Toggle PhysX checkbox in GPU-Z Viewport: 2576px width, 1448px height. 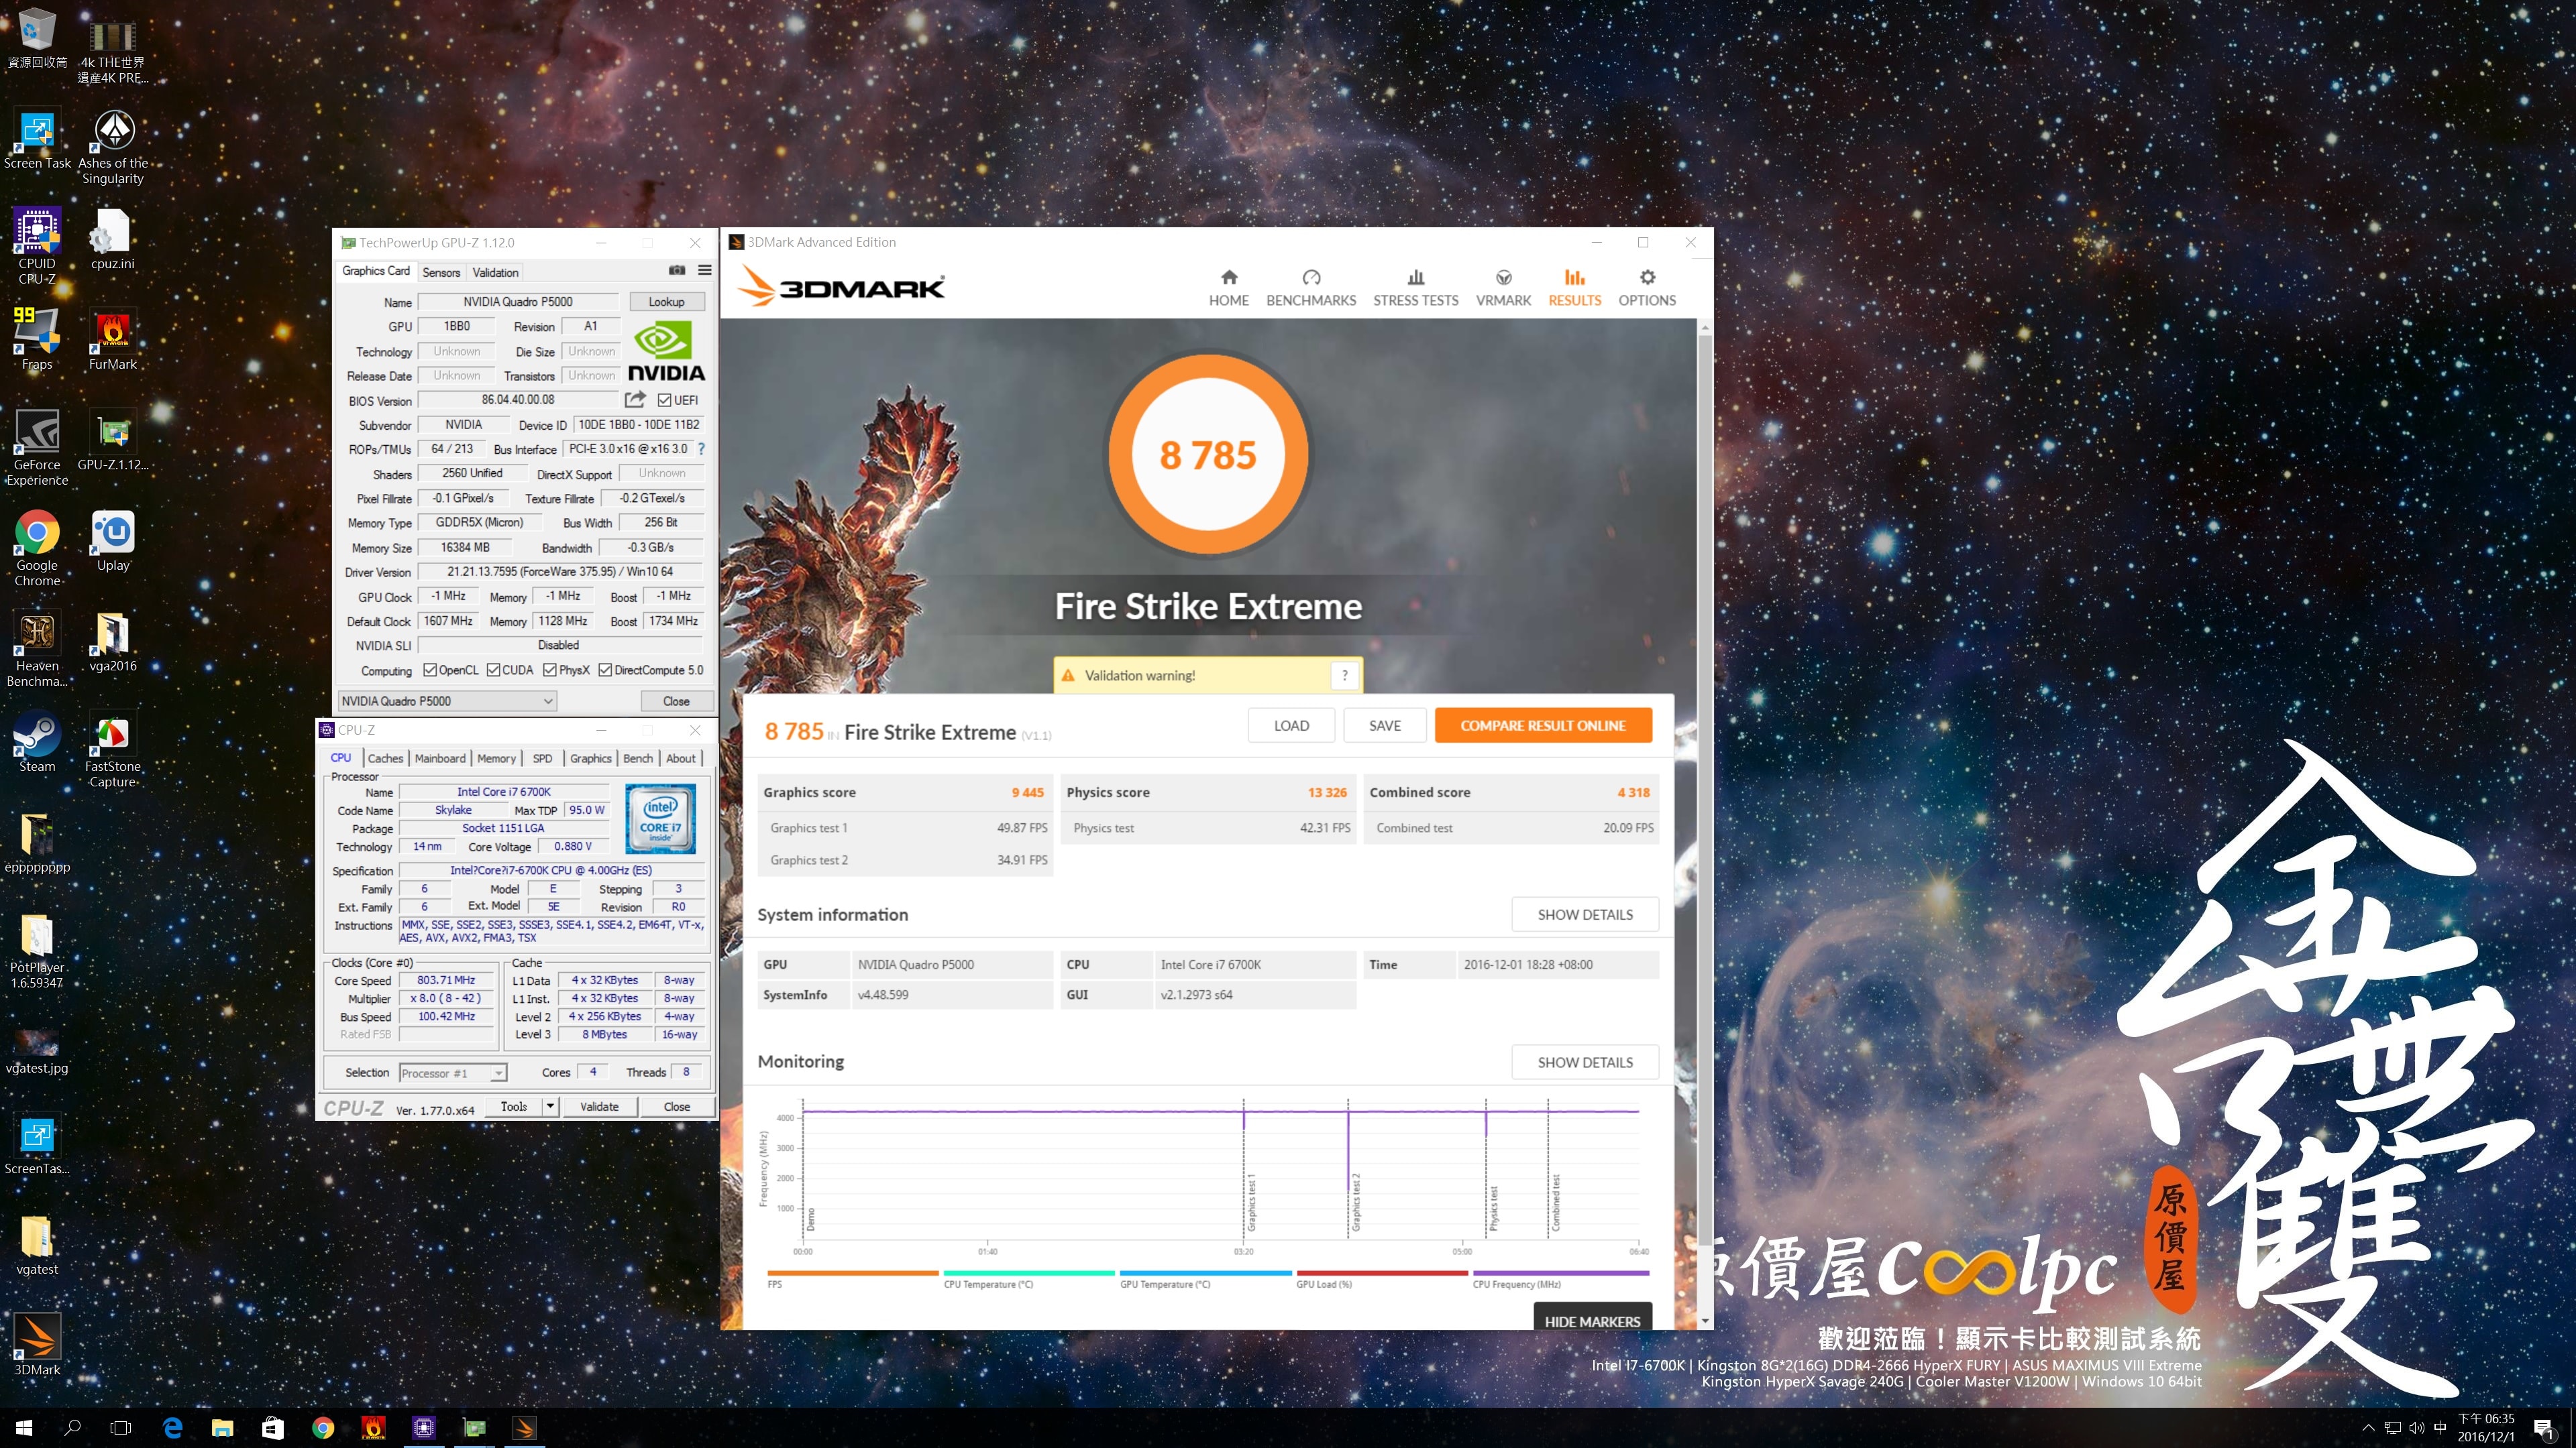550,670
